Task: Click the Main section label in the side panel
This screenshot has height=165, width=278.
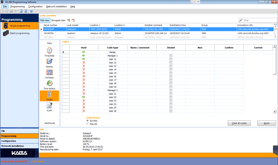Action: 49,43
